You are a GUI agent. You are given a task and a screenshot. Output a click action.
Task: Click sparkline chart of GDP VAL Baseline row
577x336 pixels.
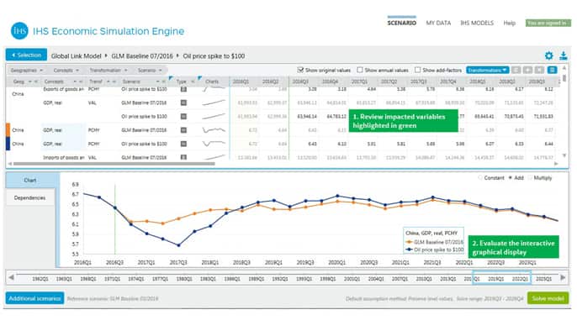click(214, 103)
